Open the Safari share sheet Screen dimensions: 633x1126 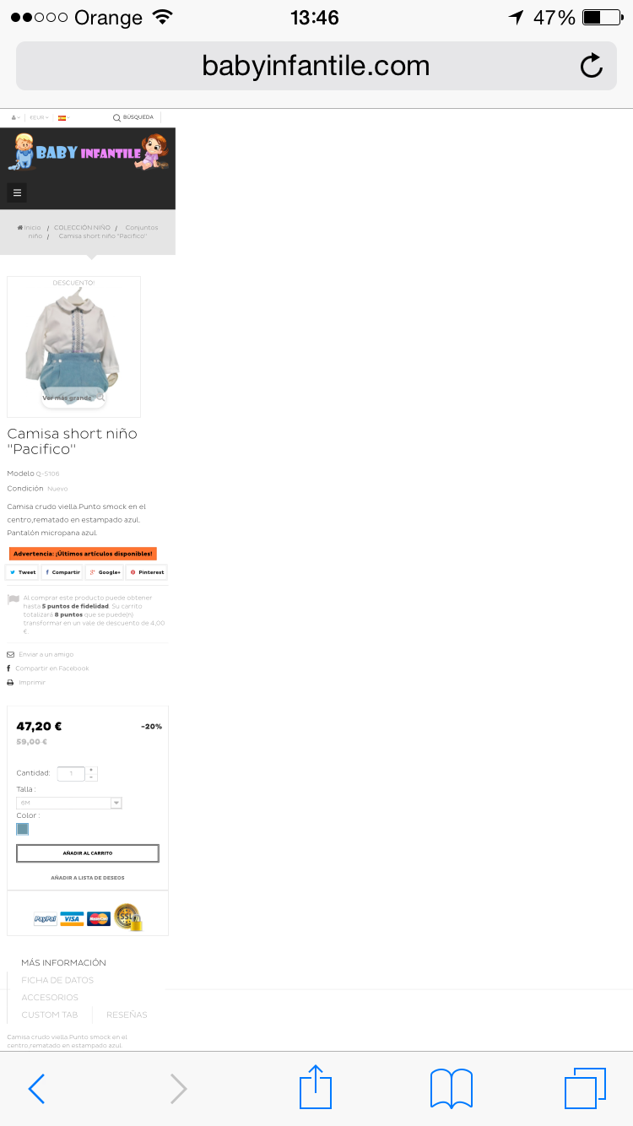click(x=316, y=1086)
